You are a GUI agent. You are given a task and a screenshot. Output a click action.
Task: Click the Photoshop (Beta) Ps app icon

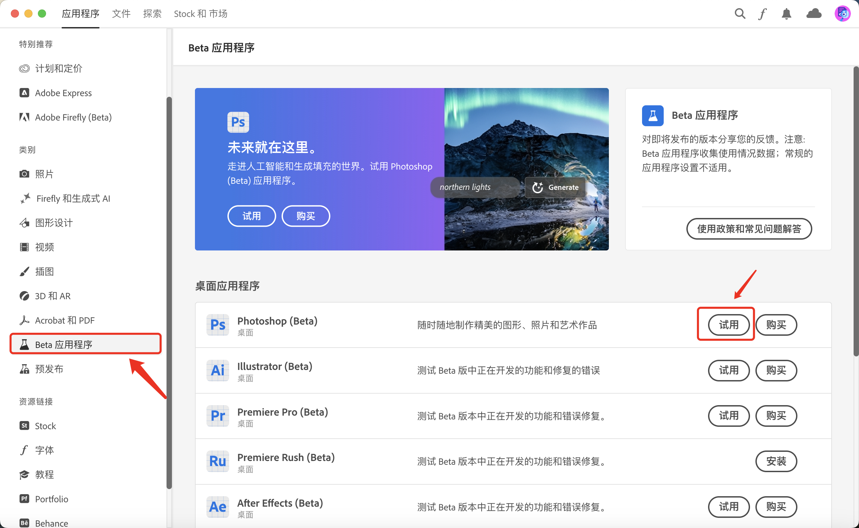(x=218, y=325)
